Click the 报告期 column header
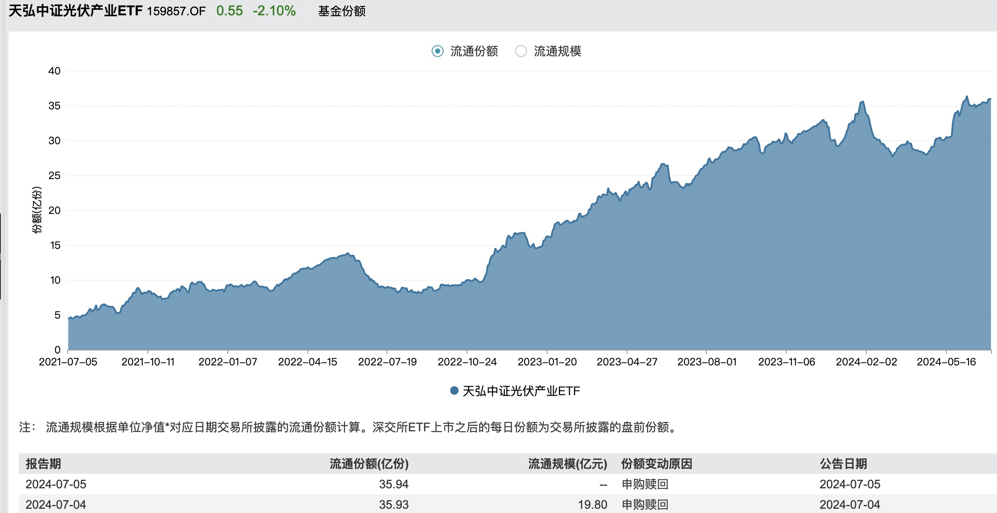The image size is (997, 513). (43, 464)
